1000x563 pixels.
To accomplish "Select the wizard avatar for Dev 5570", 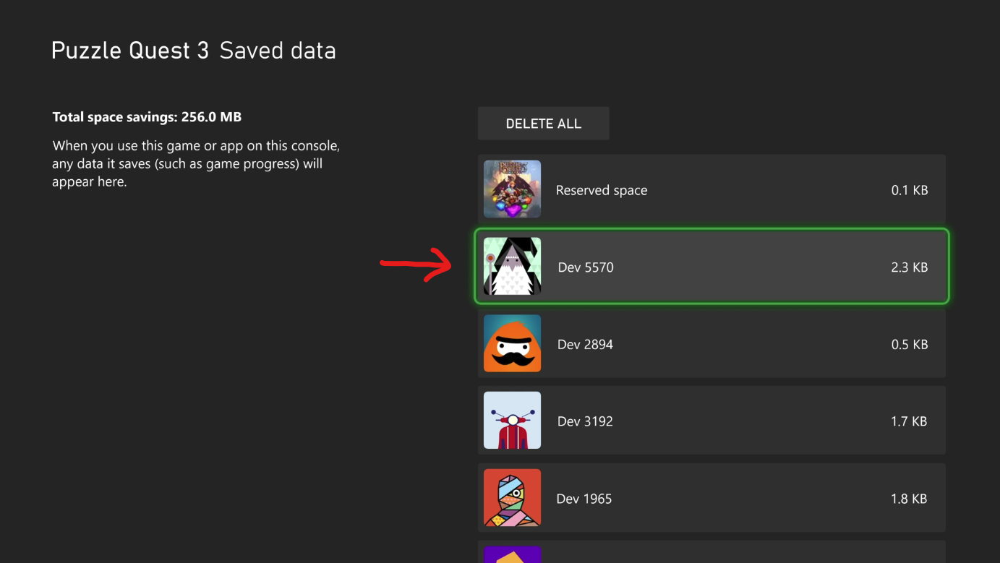I will (x=512, y=267).
